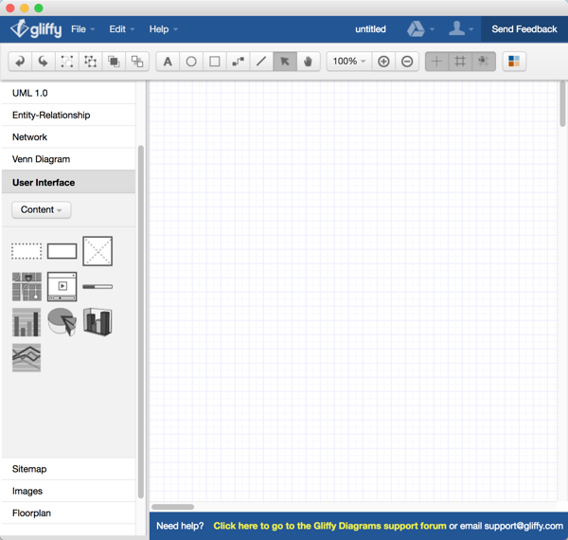Image resolution: width=568 pixels, height=540 pixels.
Task: Toggle drawing guides crosshair button
Action: tap(436, 62)
